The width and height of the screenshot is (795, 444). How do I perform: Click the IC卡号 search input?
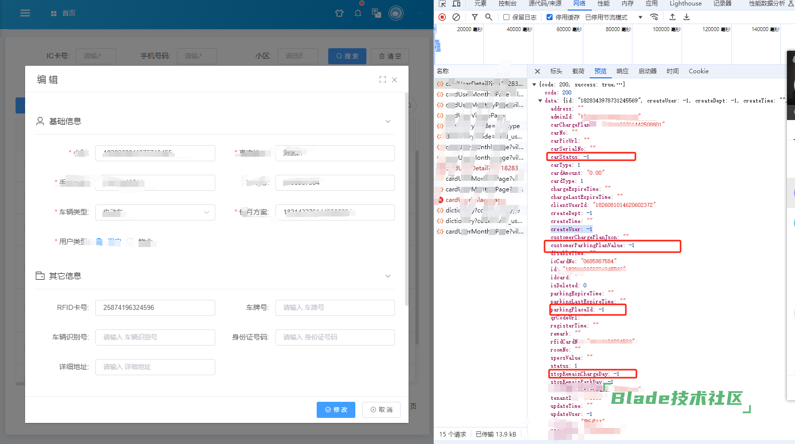tap(96, 56)
